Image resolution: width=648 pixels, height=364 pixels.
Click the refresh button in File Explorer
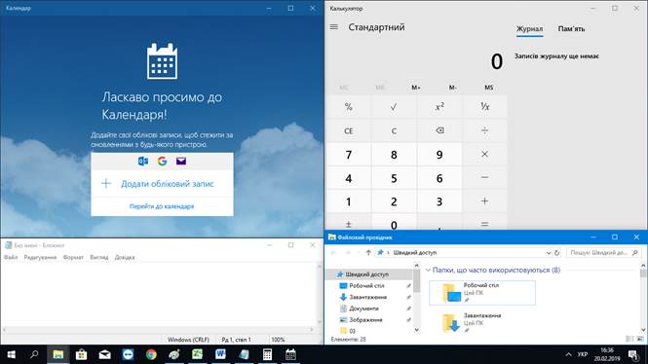tap(556, 253)
